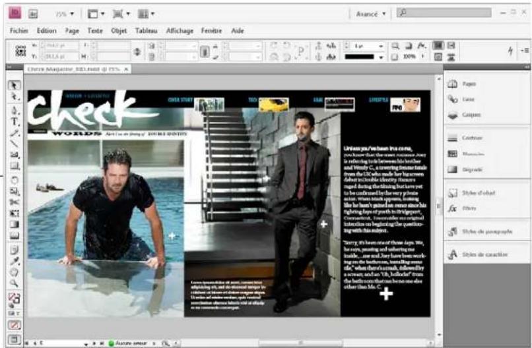Open the Avancé workspace switcher dropdown
Viewport: 532px width, 348px height.
tap(370, 14)
